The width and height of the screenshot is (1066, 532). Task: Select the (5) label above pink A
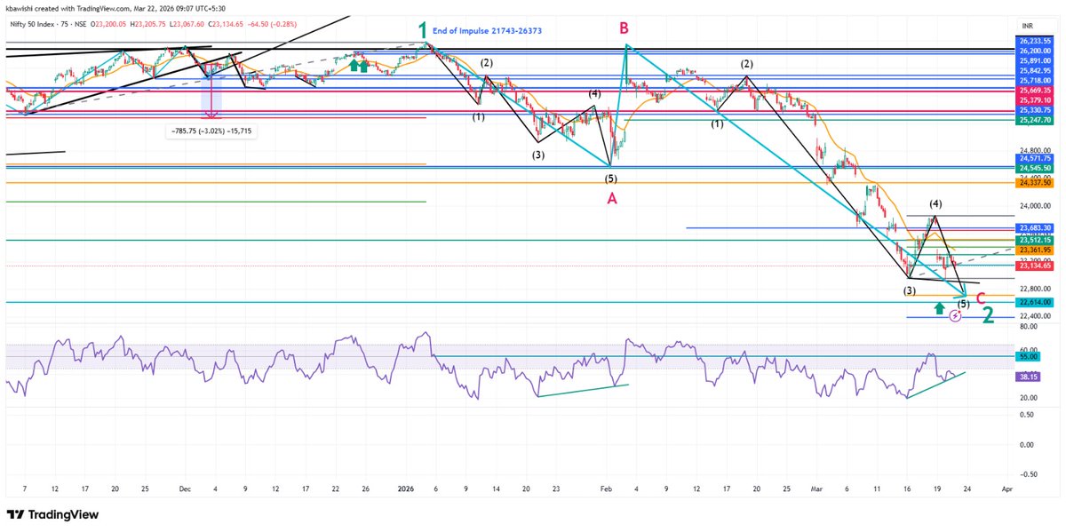tap(611, 178)
